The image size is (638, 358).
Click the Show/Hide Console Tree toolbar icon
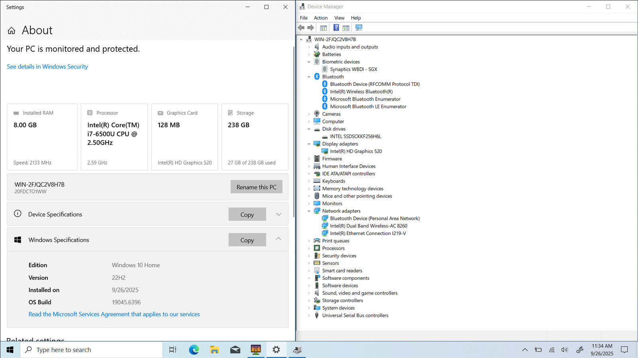323,28
